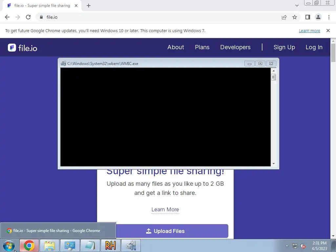Close the WMIC.exe console window
This screenshot has width=336, height=252.
[271, 63]
